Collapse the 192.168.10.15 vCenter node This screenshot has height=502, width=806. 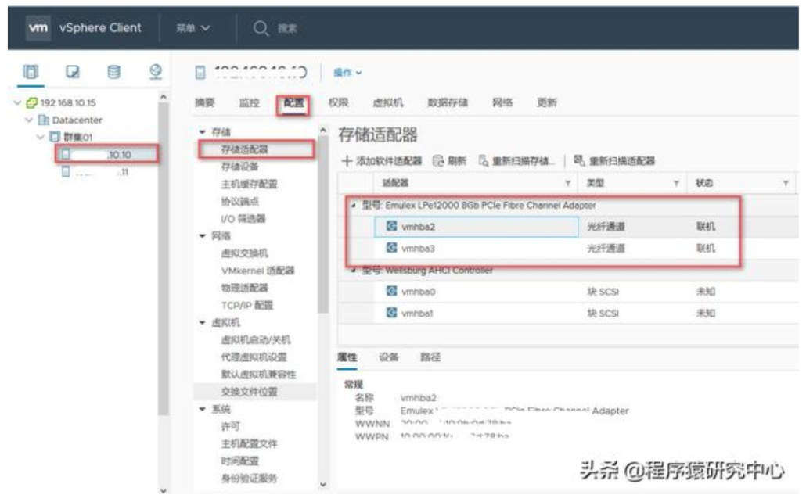click(17, 102)
